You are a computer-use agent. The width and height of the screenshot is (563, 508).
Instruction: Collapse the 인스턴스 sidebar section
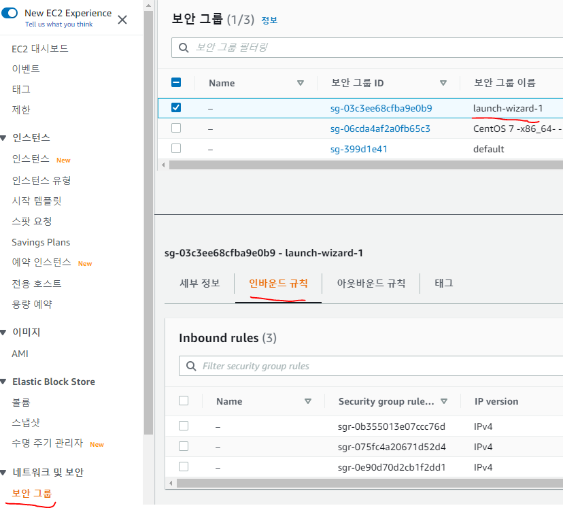tap(3, 138)
